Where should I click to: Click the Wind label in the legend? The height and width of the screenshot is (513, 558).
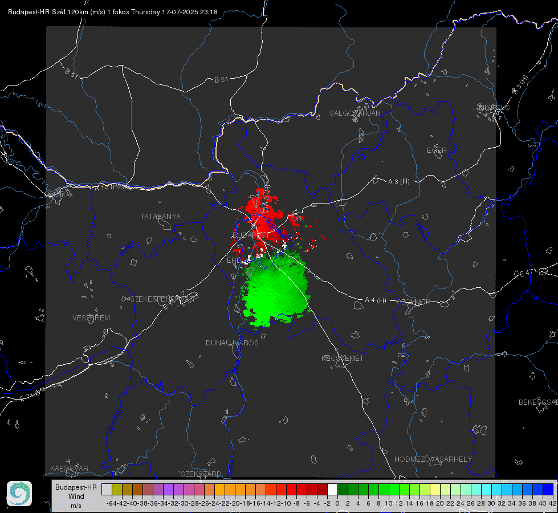pyautogui.click(x=76, y=496)
